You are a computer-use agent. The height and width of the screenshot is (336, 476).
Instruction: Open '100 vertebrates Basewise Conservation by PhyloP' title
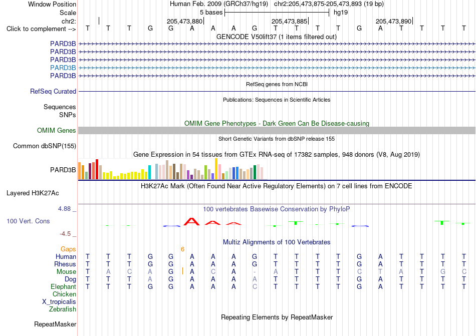277,209
